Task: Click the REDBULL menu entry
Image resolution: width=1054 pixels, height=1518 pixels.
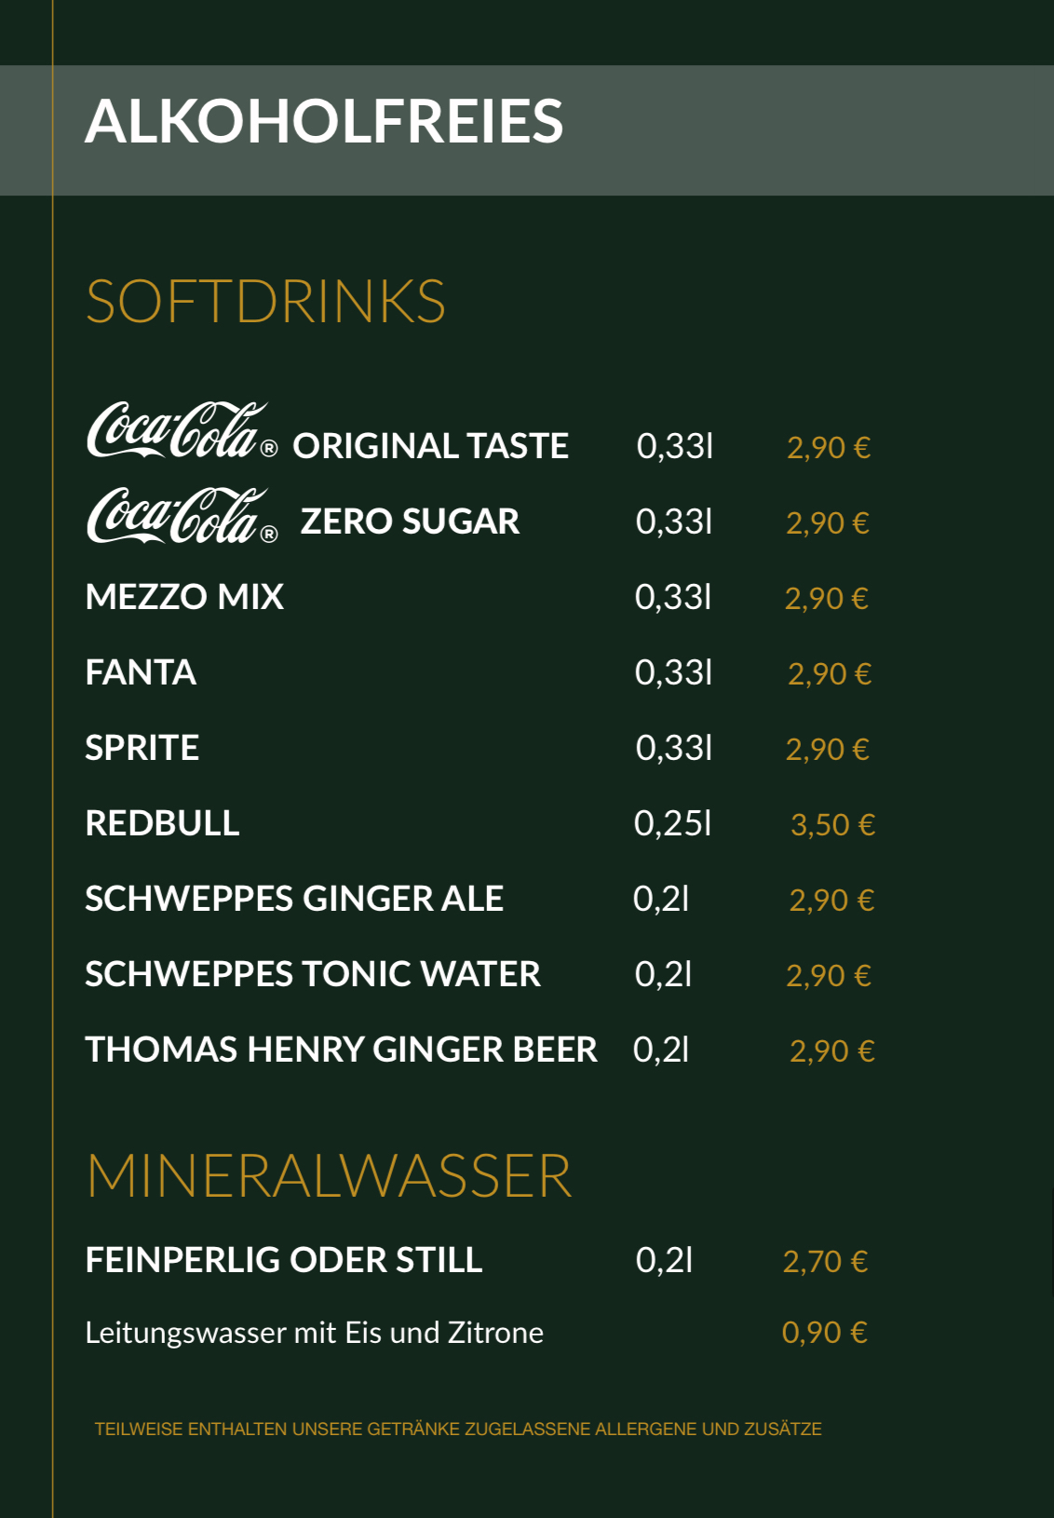Action: (162, 823)
